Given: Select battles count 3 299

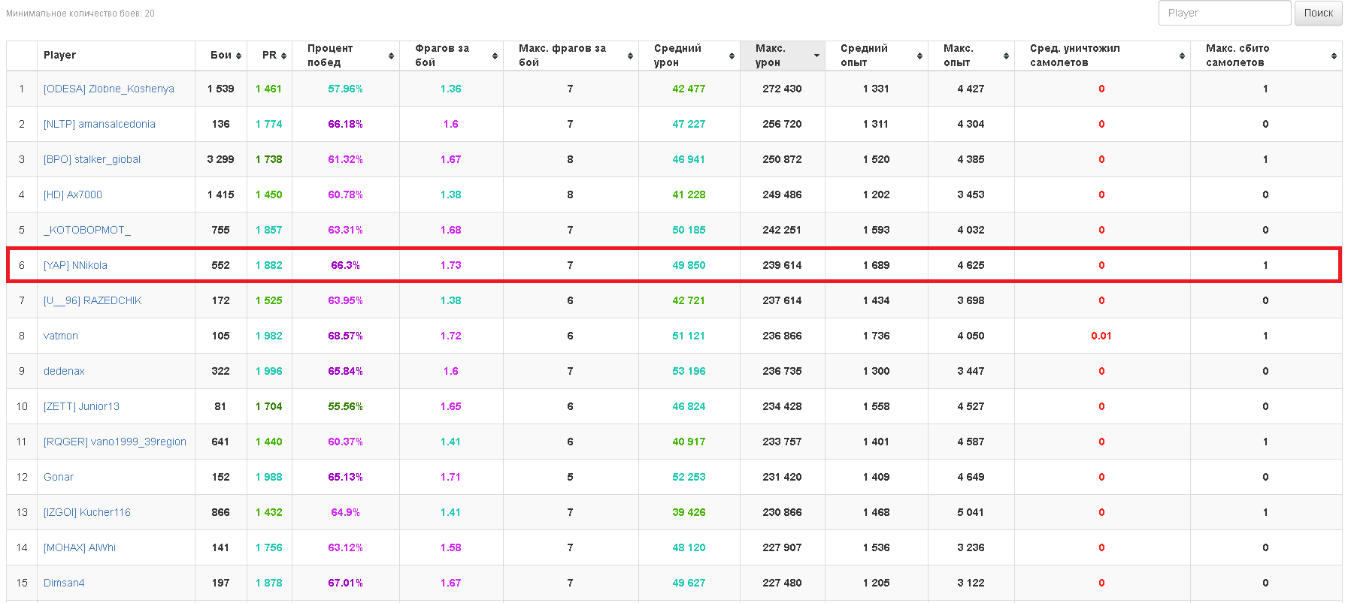Looking at the screenshot, I should [220, 159].
